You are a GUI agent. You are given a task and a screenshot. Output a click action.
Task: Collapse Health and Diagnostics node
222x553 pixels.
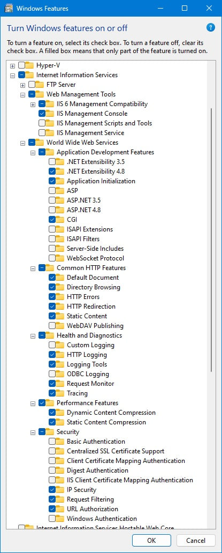pos(33,336)
